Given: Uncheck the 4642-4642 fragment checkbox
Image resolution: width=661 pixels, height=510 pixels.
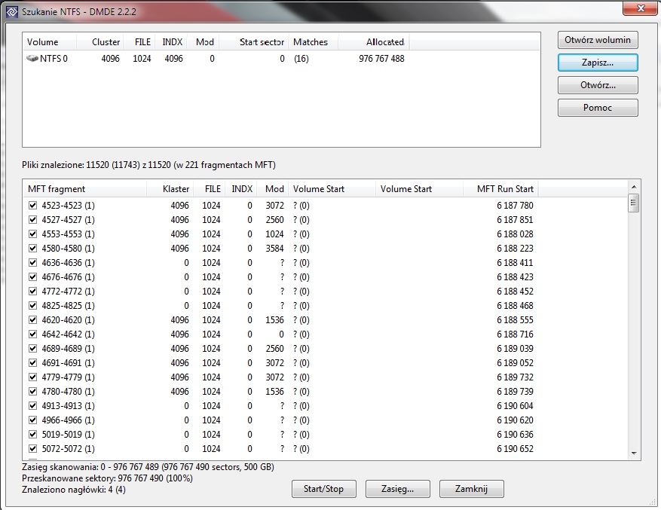Looking at the screenshot, I should pyautogui.click(x=32, y=334).
